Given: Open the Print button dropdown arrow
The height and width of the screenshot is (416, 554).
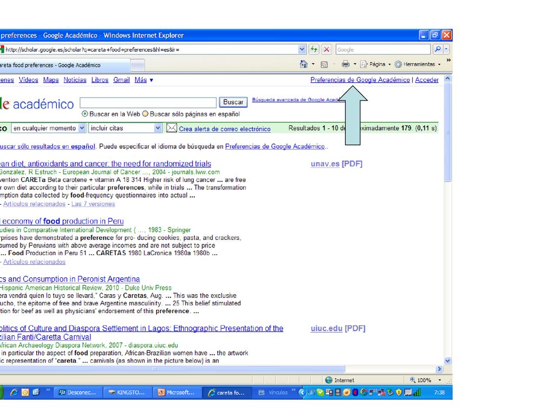Looking at the screenshot, I should pyautogui.click(x=355, y=64).
